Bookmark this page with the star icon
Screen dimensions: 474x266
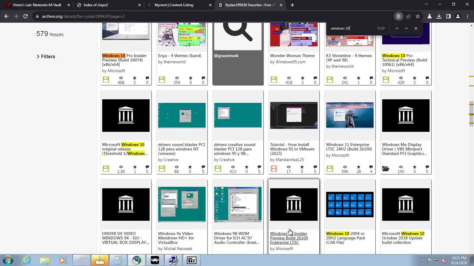pos(418,16)
